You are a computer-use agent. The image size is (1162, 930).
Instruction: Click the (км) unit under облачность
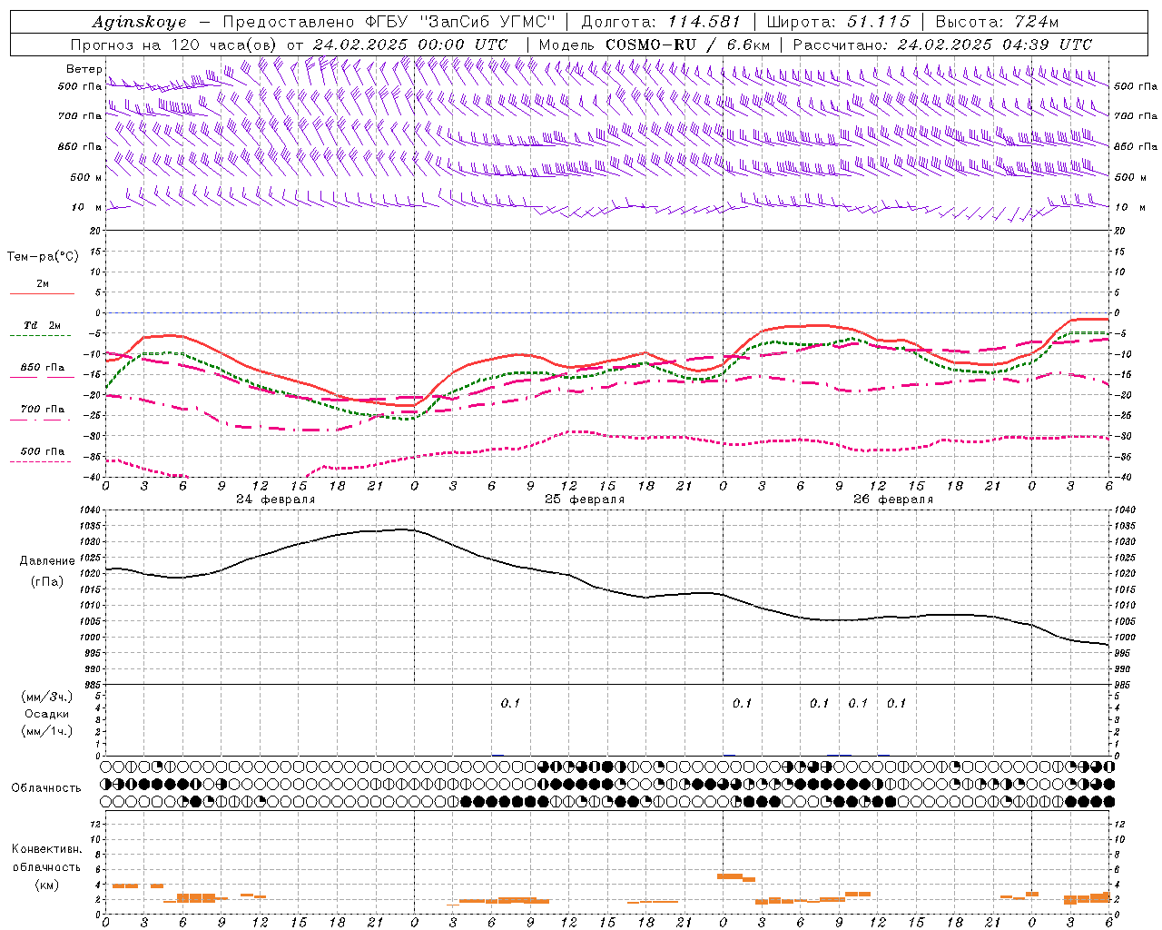point(47,885)
